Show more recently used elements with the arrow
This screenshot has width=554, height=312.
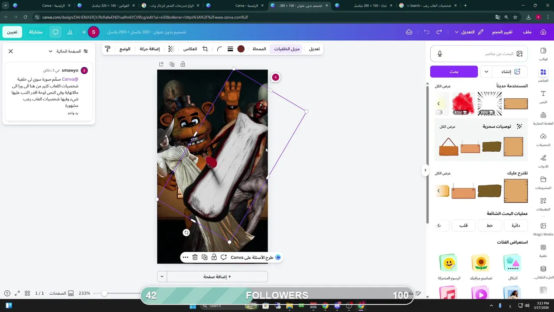[x=438, y=104]
